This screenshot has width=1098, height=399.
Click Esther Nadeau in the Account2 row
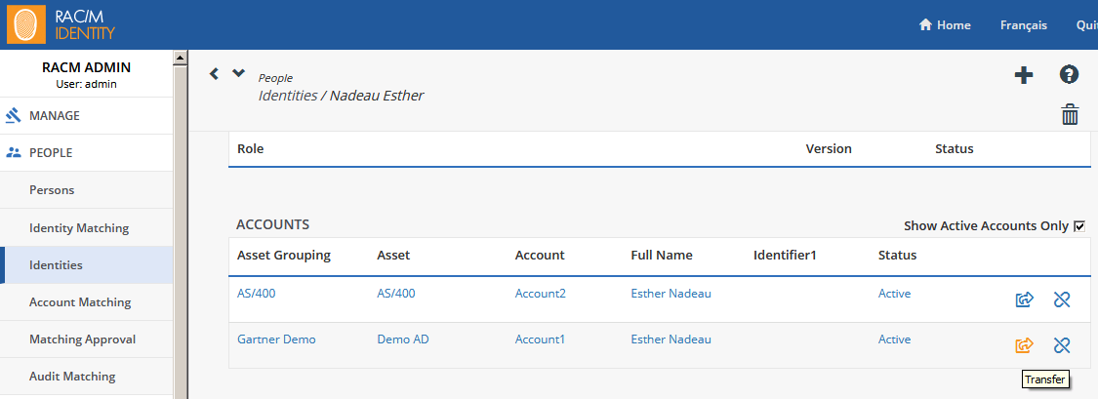pyautogui.click(x=671, y=294)
